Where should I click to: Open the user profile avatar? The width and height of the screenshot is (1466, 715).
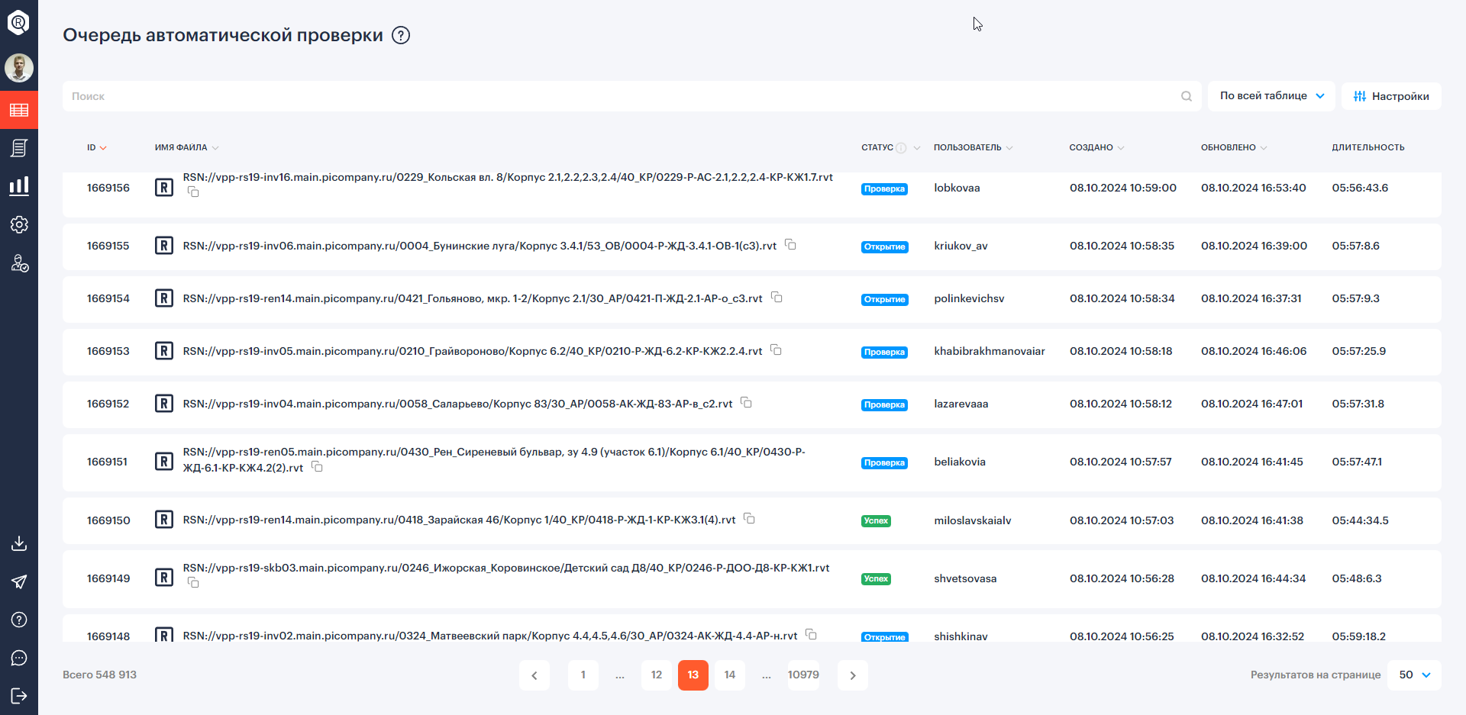tap(19, 68)
